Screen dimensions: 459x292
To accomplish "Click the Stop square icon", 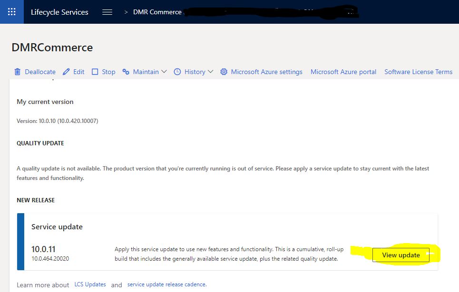I will pyautogui.click(x=95, y=72).
